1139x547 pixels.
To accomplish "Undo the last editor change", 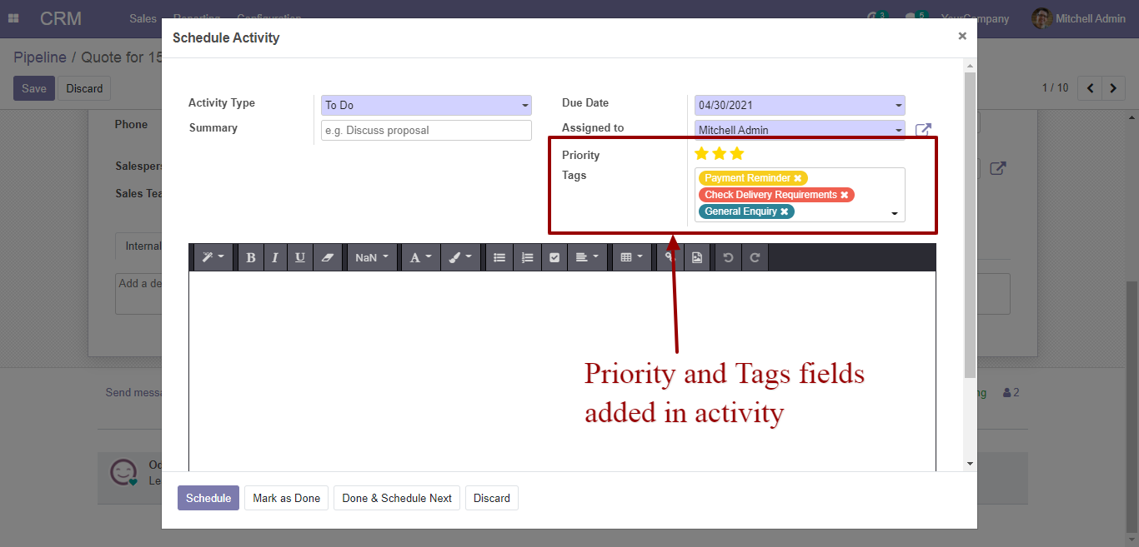I will tap(728, 258).
